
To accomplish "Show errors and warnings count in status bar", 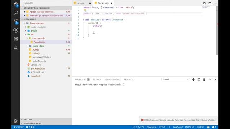I will pos(30,127).
